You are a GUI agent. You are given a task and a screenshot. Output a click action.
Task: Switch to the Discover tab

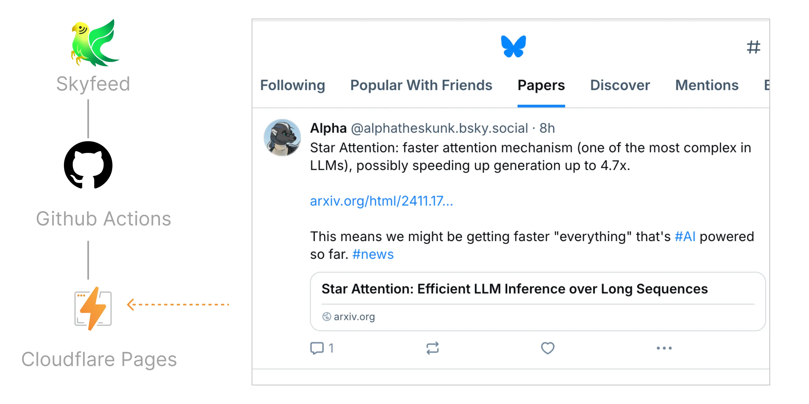tap(620, 85)
